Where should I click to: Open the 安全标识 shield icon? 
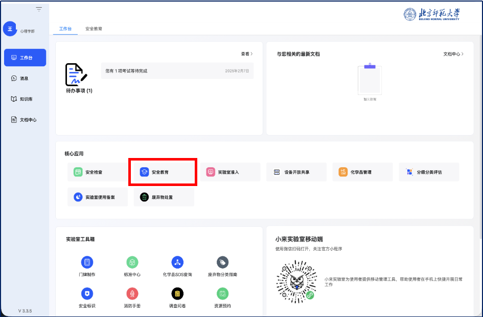[87, 294]
